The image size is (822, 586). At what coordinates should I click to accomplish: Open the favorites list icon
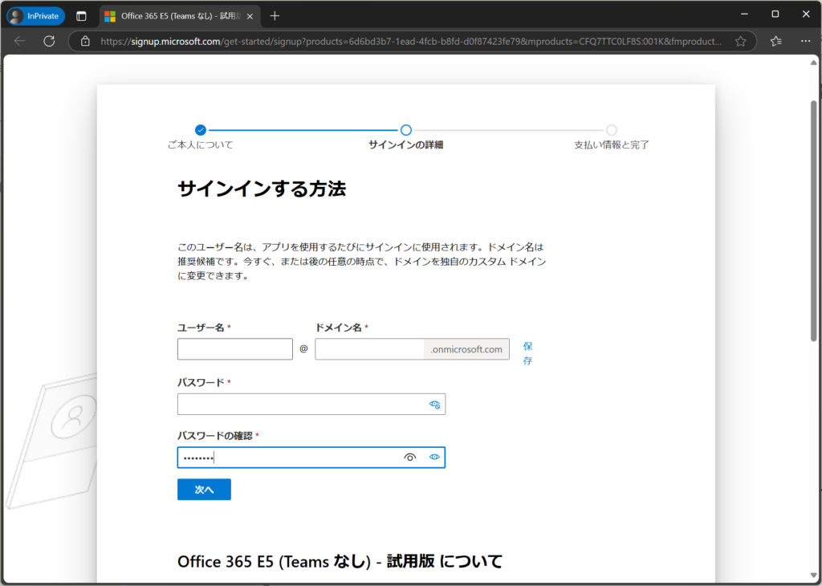click(x=775, y=41)
